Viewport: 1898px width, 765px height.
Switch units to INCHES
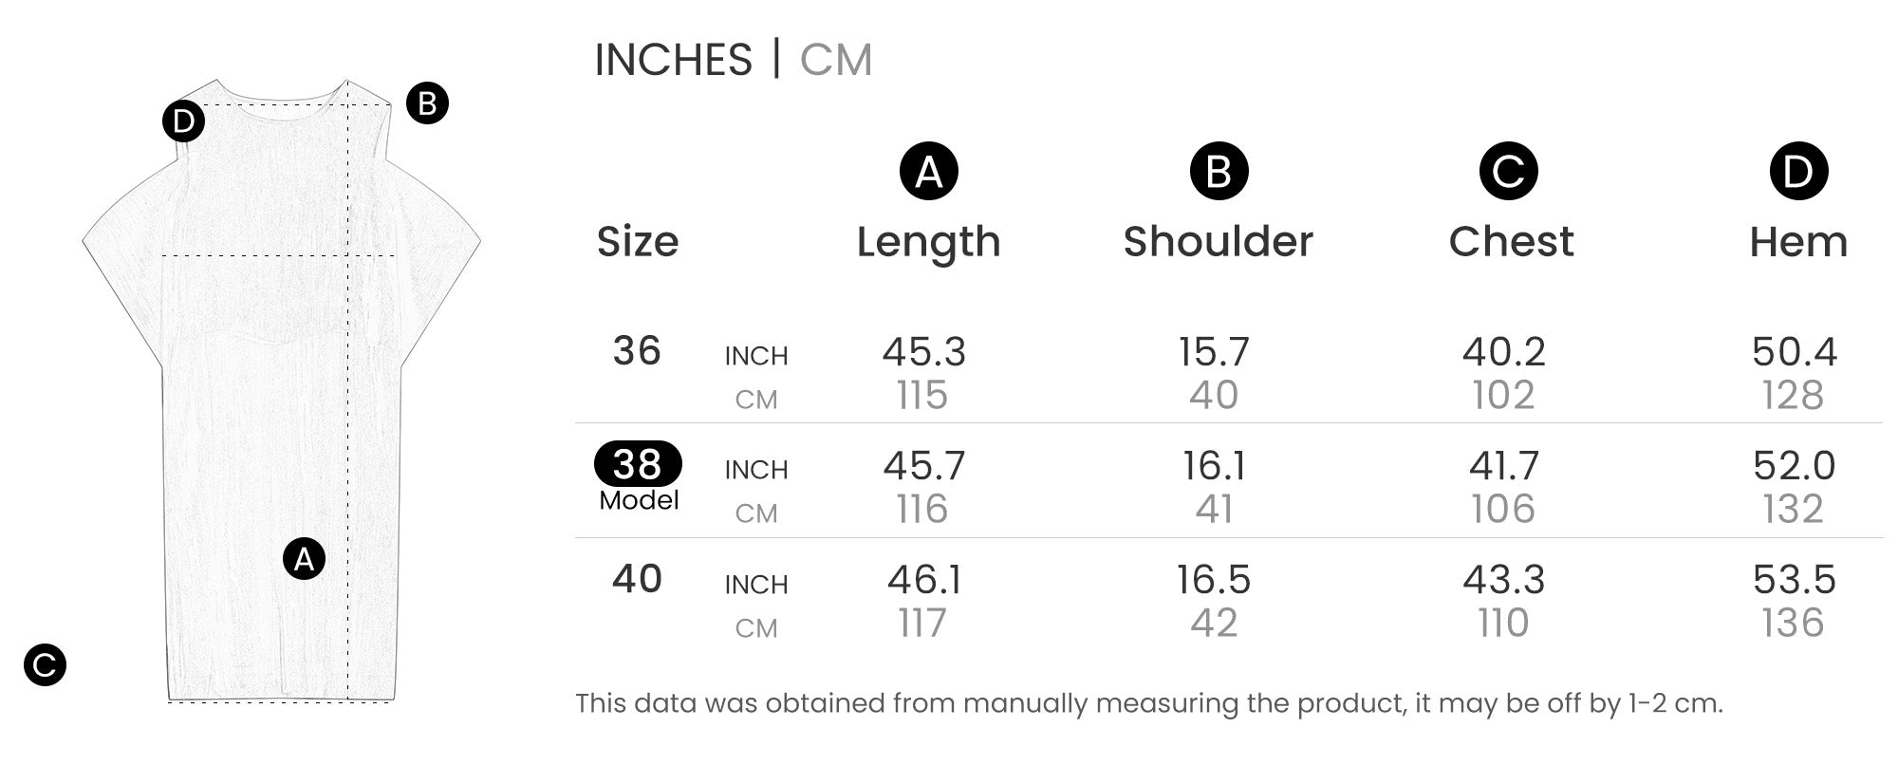[673, 60]
